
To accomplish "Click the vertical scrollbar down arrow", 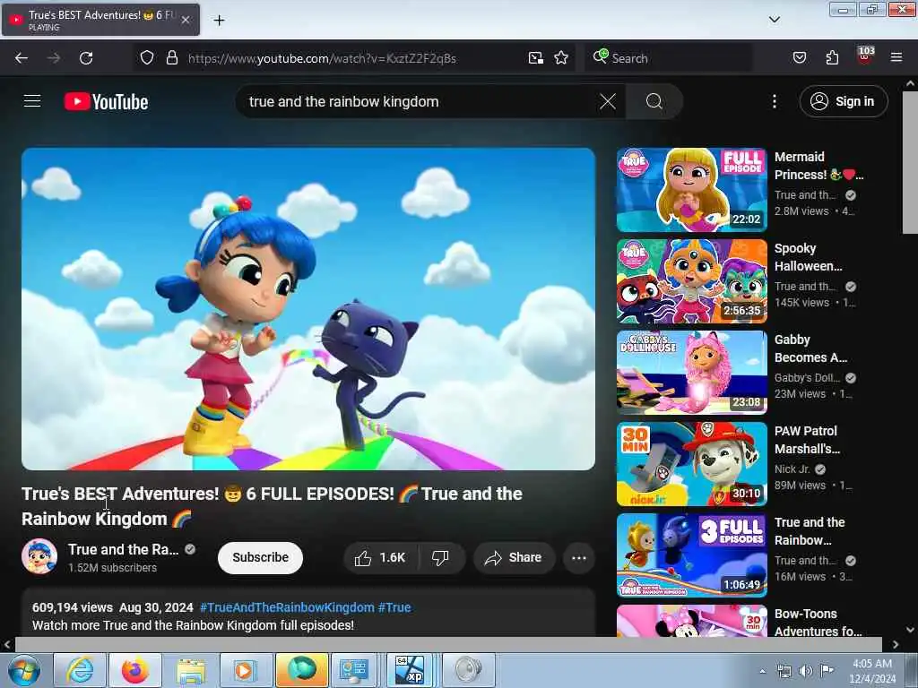I will 910,630.
